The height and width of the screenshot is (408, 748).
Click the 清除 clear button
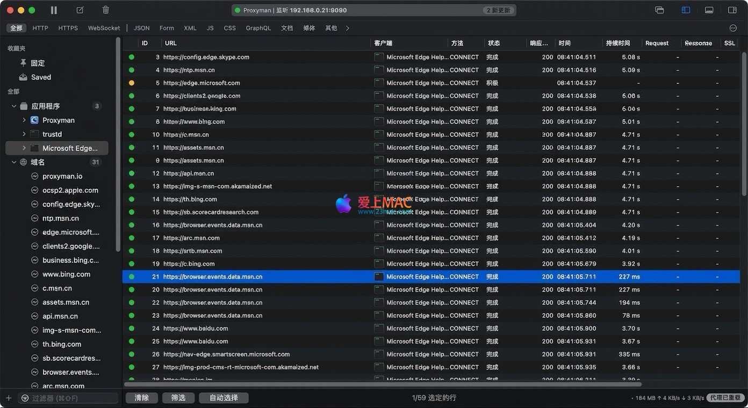tap(142, 398)
